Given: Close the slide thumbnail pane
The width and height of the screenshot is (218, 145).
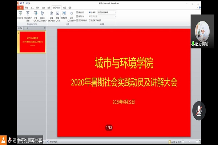Looking at the screenshot, I should [45, 28].
